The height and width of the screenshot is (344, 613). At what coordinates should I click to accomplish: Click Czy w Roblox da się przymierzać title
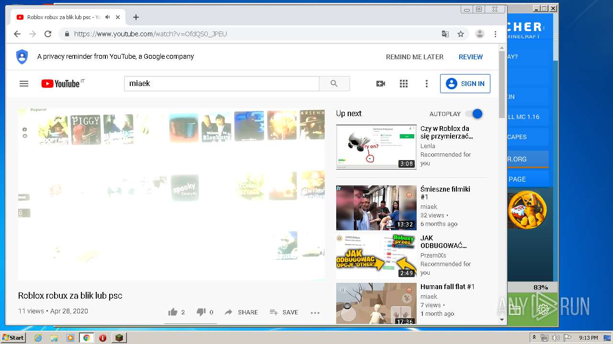point(447,132)
